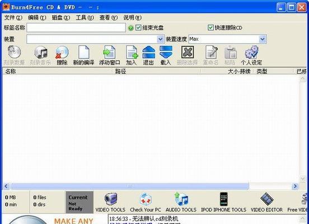Focus the 标签名称 label name field
309x224 pixels.
(x=76, y=27)
